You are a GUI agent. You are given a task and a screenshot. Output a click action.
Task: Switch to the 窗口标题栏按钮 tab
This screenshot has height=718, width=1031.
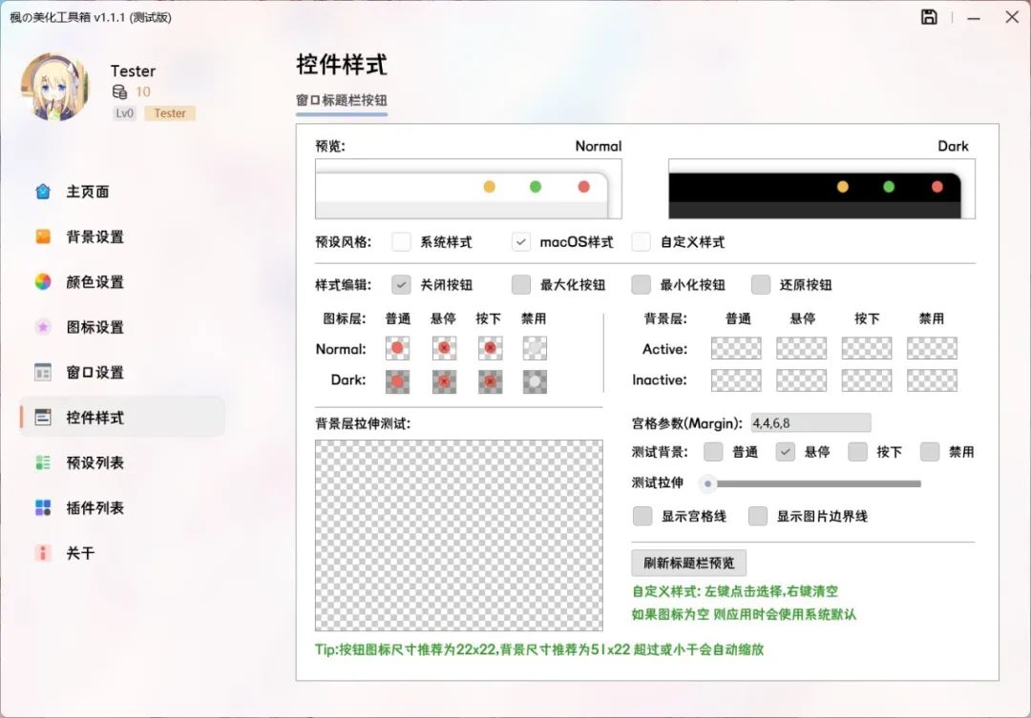[341, 100]
